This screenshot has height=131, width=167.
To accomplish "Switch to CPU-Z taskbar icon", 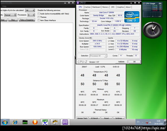I will (x=65, y=122).
